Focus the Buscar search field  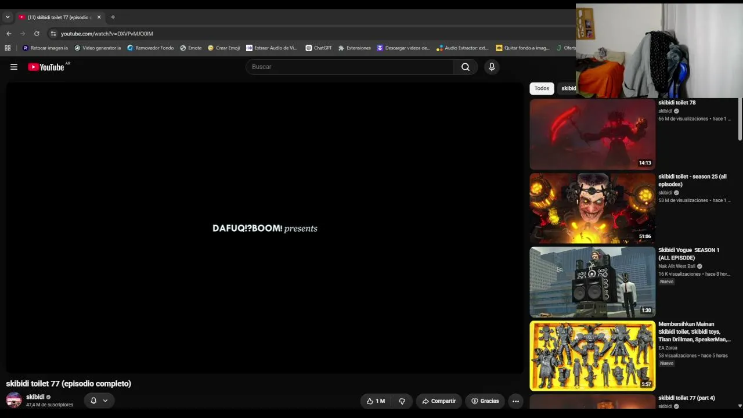(x=349, y=67)
